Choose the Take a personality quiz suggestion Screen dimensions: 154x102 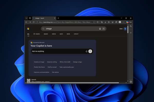pos(66,67)
